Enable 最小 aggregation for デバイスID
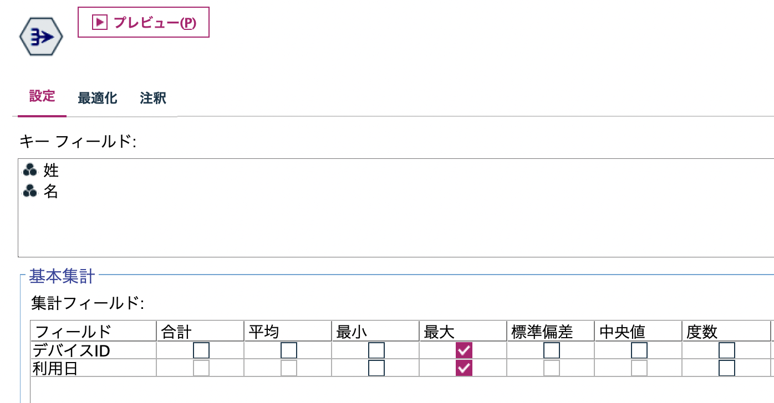The width and height of the screenshot is (774, 403). coord(376,350)
